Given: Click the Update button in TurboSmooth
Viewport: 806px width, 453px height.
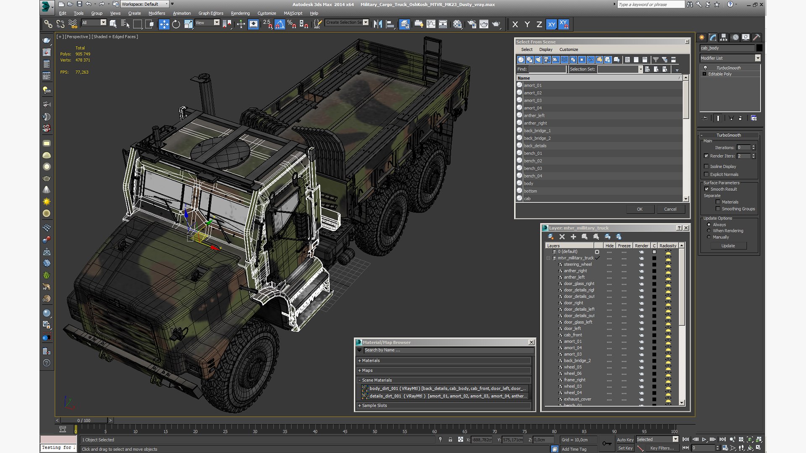Looking at the screenshot, I should [728, 246].
